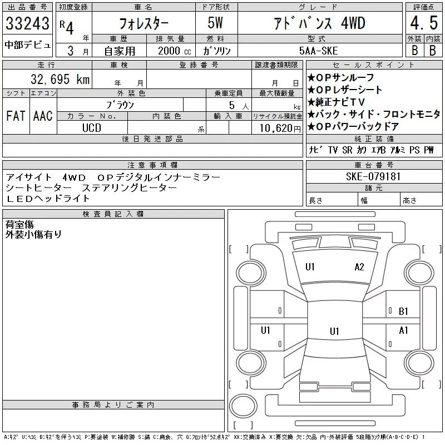Select the U1 dent mark on the hood
Image resolution: width=445 pixels, height=445 pixels.
click(310, 267)
